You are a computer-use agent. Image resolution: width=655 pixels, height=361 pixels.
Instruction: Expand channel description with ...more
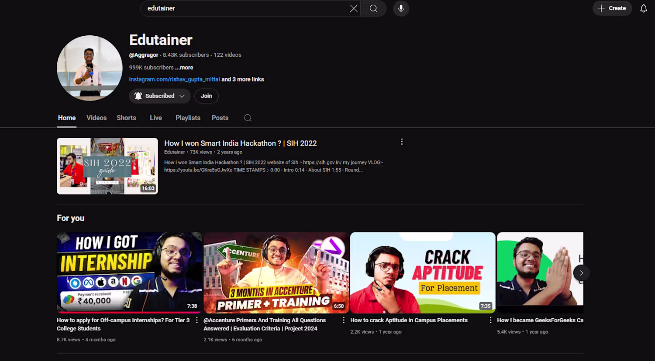(184, 68)
